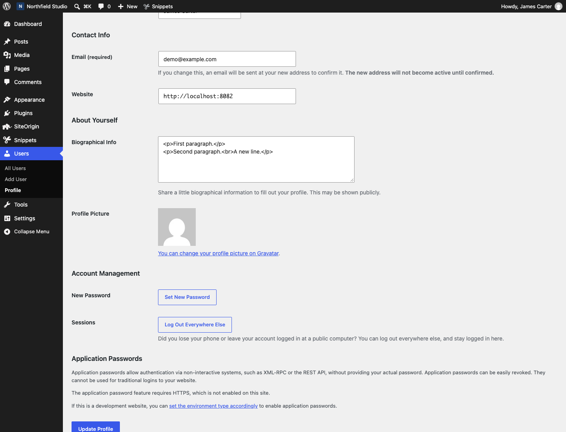
Task: Open the search magnifier in admin bar
Action: (77, 6)
